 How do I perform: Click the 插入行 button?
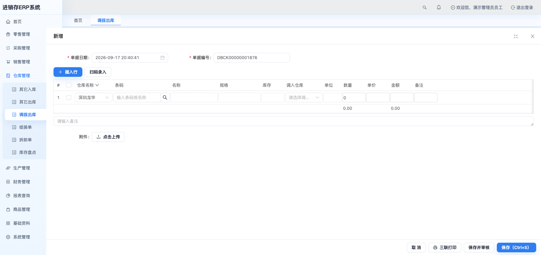(x=68, y=72)
